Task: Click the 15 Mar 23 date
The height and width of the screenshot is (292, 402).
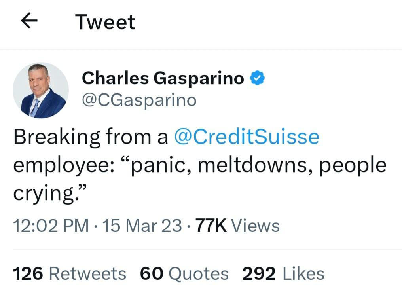Action: (142, 226)
